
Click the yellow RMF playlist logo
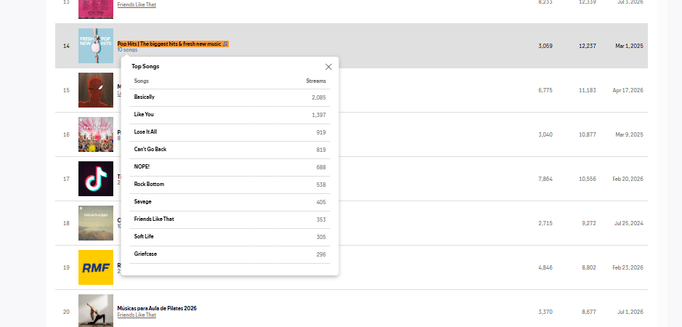coord(96,267)
